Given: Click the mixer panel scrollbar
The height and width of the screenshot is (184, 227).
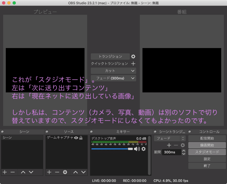Looking at the screenshot, I should click(150, 155).
